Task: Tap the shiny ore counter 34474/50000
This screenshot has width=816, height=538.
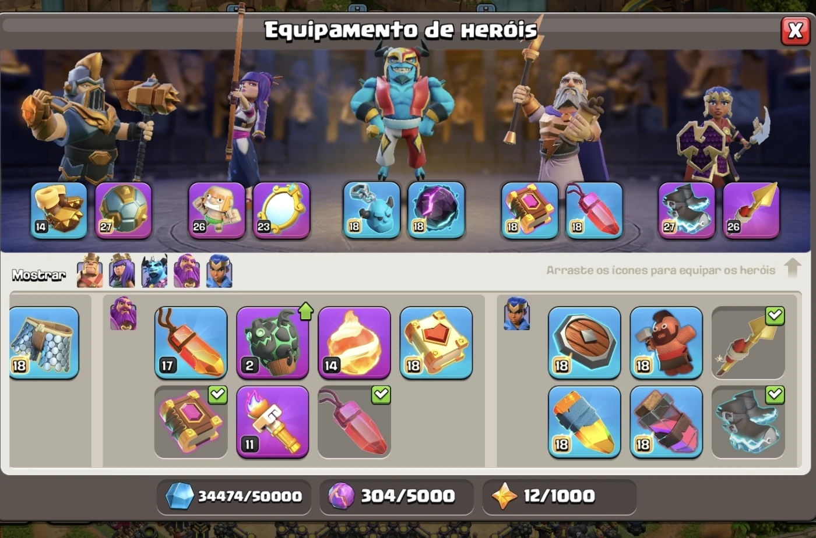Action: tap(234, 497)
